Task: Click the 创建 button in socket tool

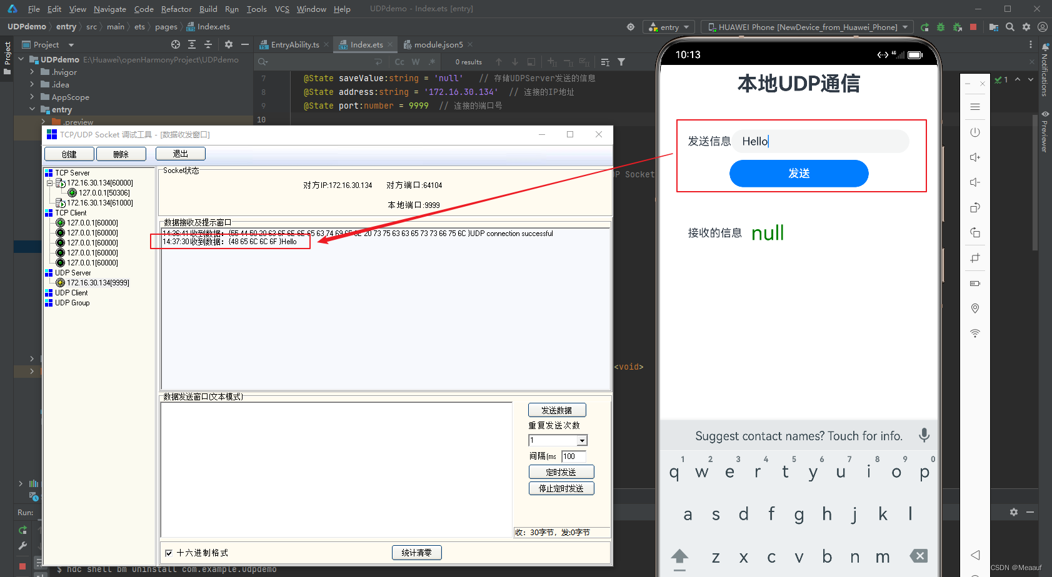Action: (69, 154)
